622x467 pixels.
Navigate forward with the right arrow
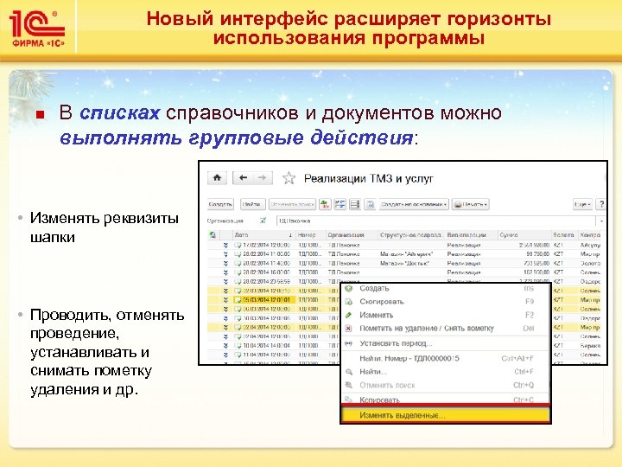[x=263, y=178]
